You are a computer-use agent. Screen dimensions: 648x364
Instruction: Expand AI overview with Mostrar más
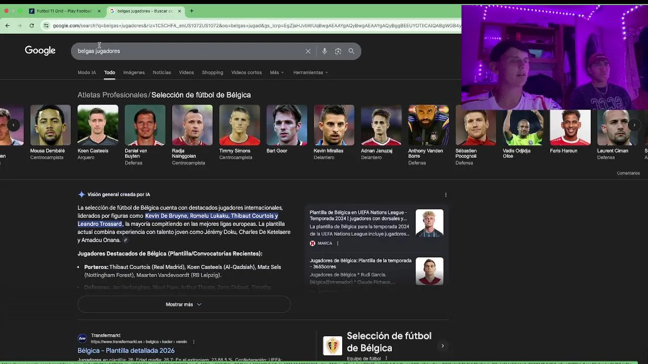184,304
